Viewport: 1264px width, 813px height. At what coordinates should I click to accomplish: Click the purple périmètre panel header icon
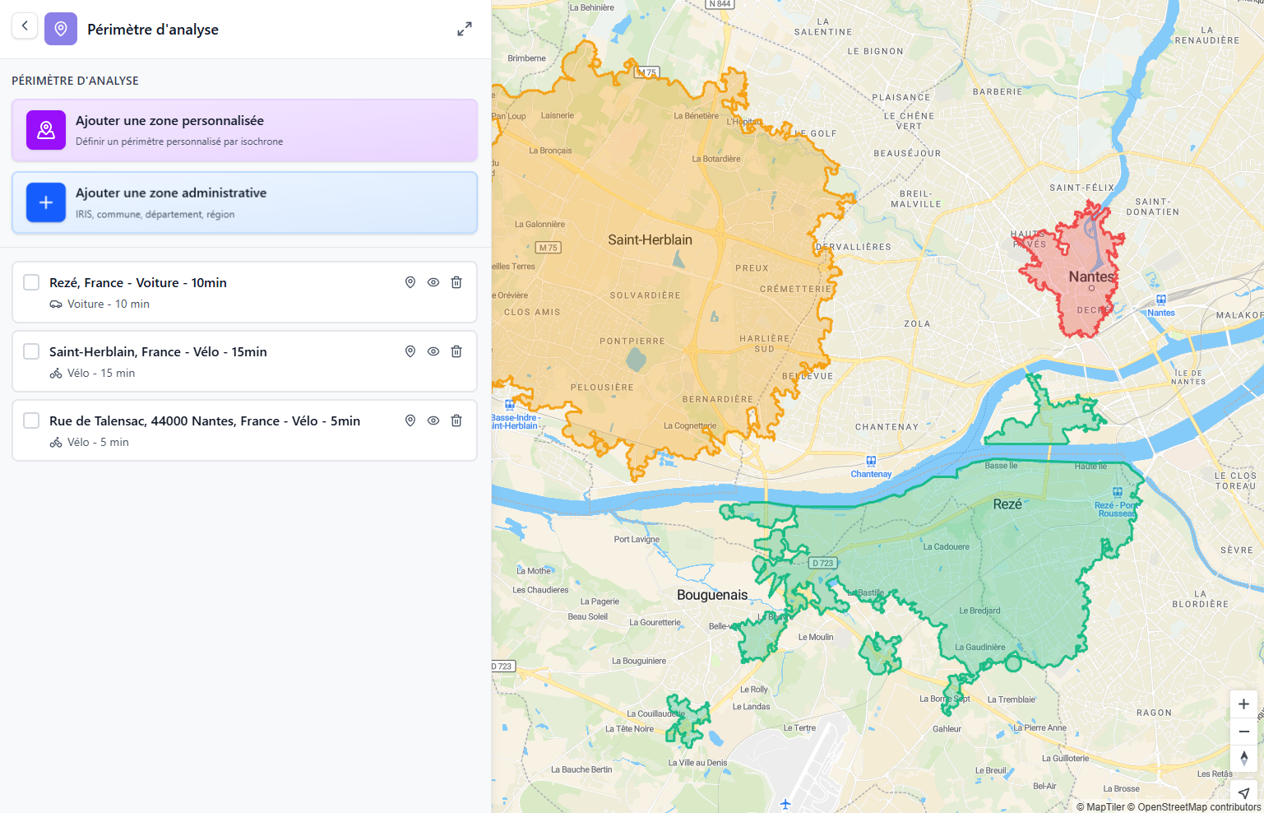(x=61, y=29)
